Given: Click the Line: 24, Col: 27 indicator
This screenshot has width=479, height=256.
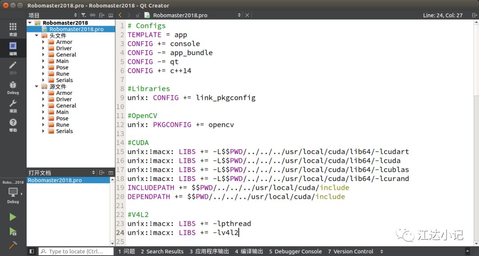Looking at the screenshot, I should pyautogui.click(x=443, y=15).
